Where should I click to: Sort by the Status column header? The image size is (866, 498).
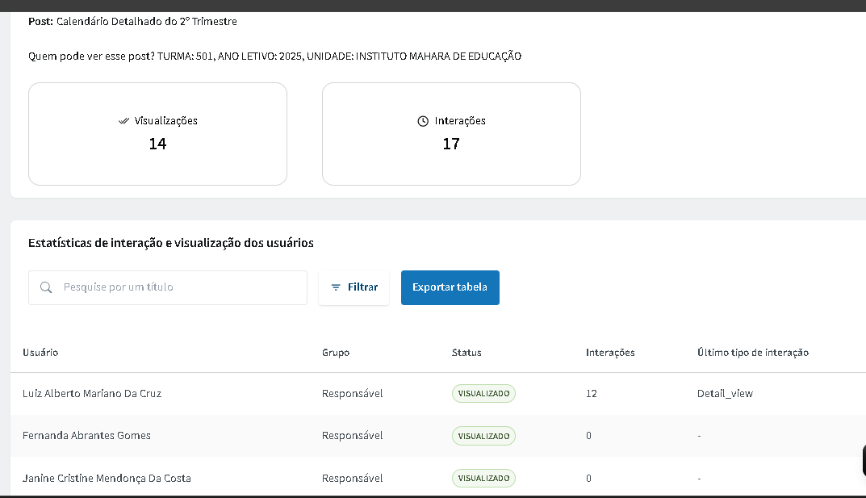(466, 352)
